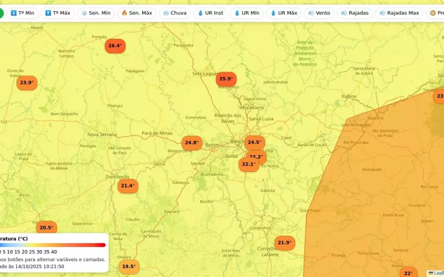Show the Vento wind layer
The width and height of the screenshot is (444, 277).
pos(319,13)
